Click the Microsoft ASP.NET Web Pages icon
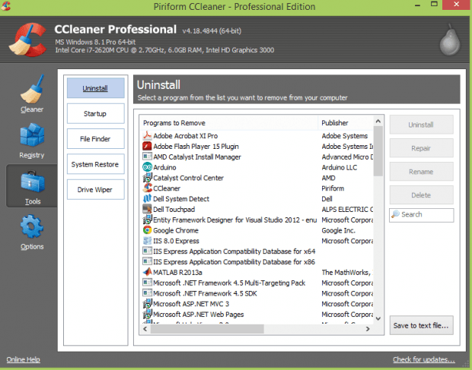Screen dimensions: 472x370 click(147, 315)
